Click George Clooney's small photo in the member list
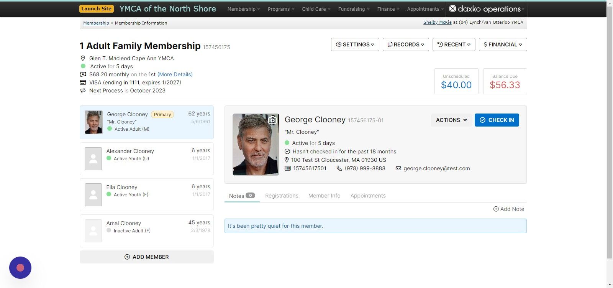613x288 pixels. (x=93, y=122)
